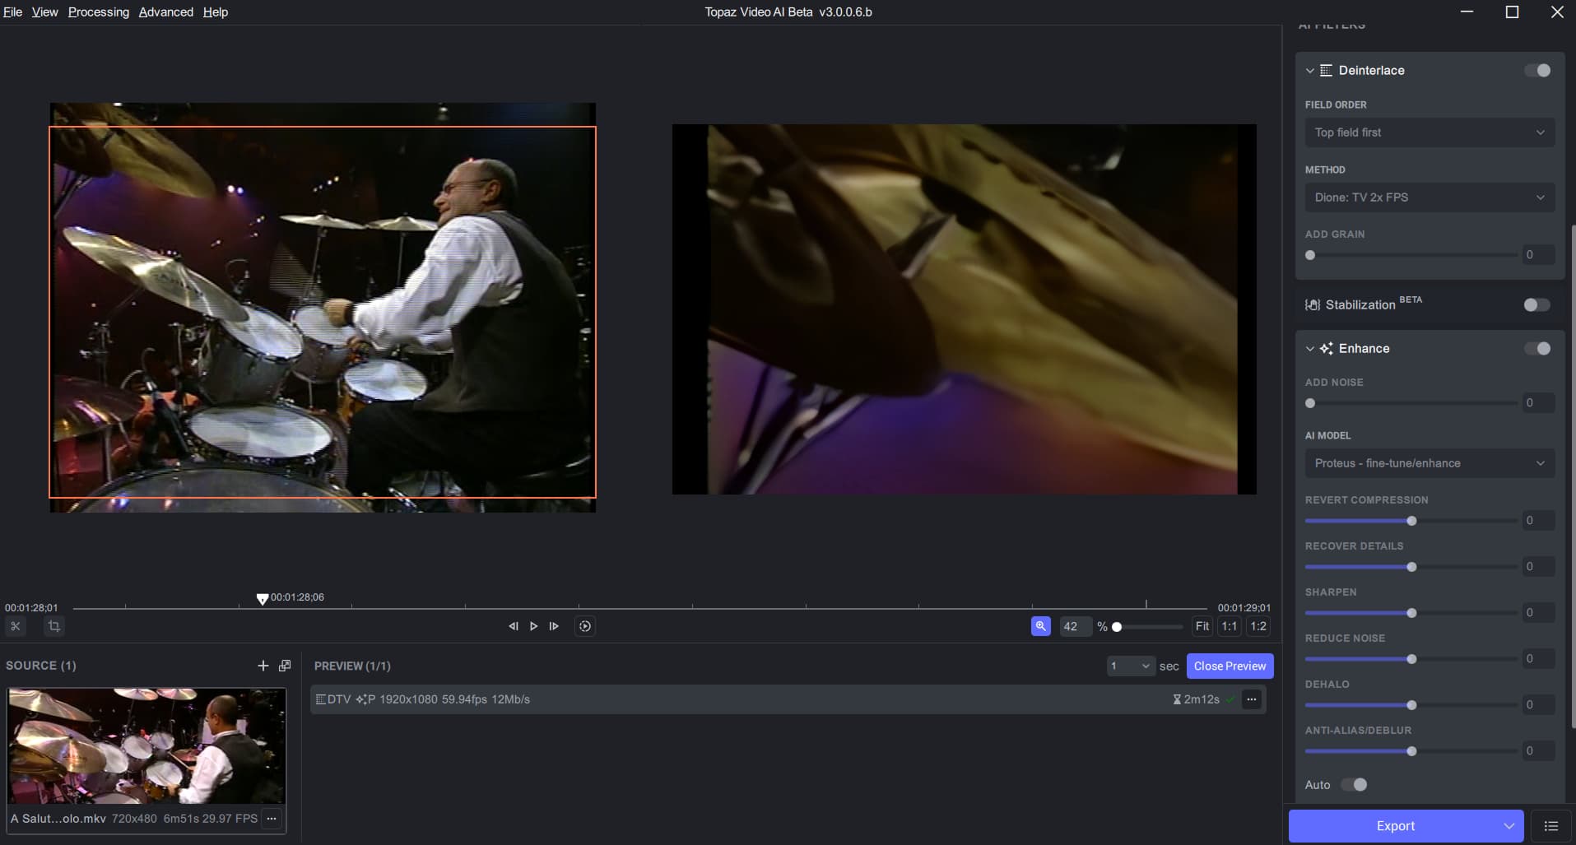
Task: Open the Processing menu
Action: click(99, 12)
